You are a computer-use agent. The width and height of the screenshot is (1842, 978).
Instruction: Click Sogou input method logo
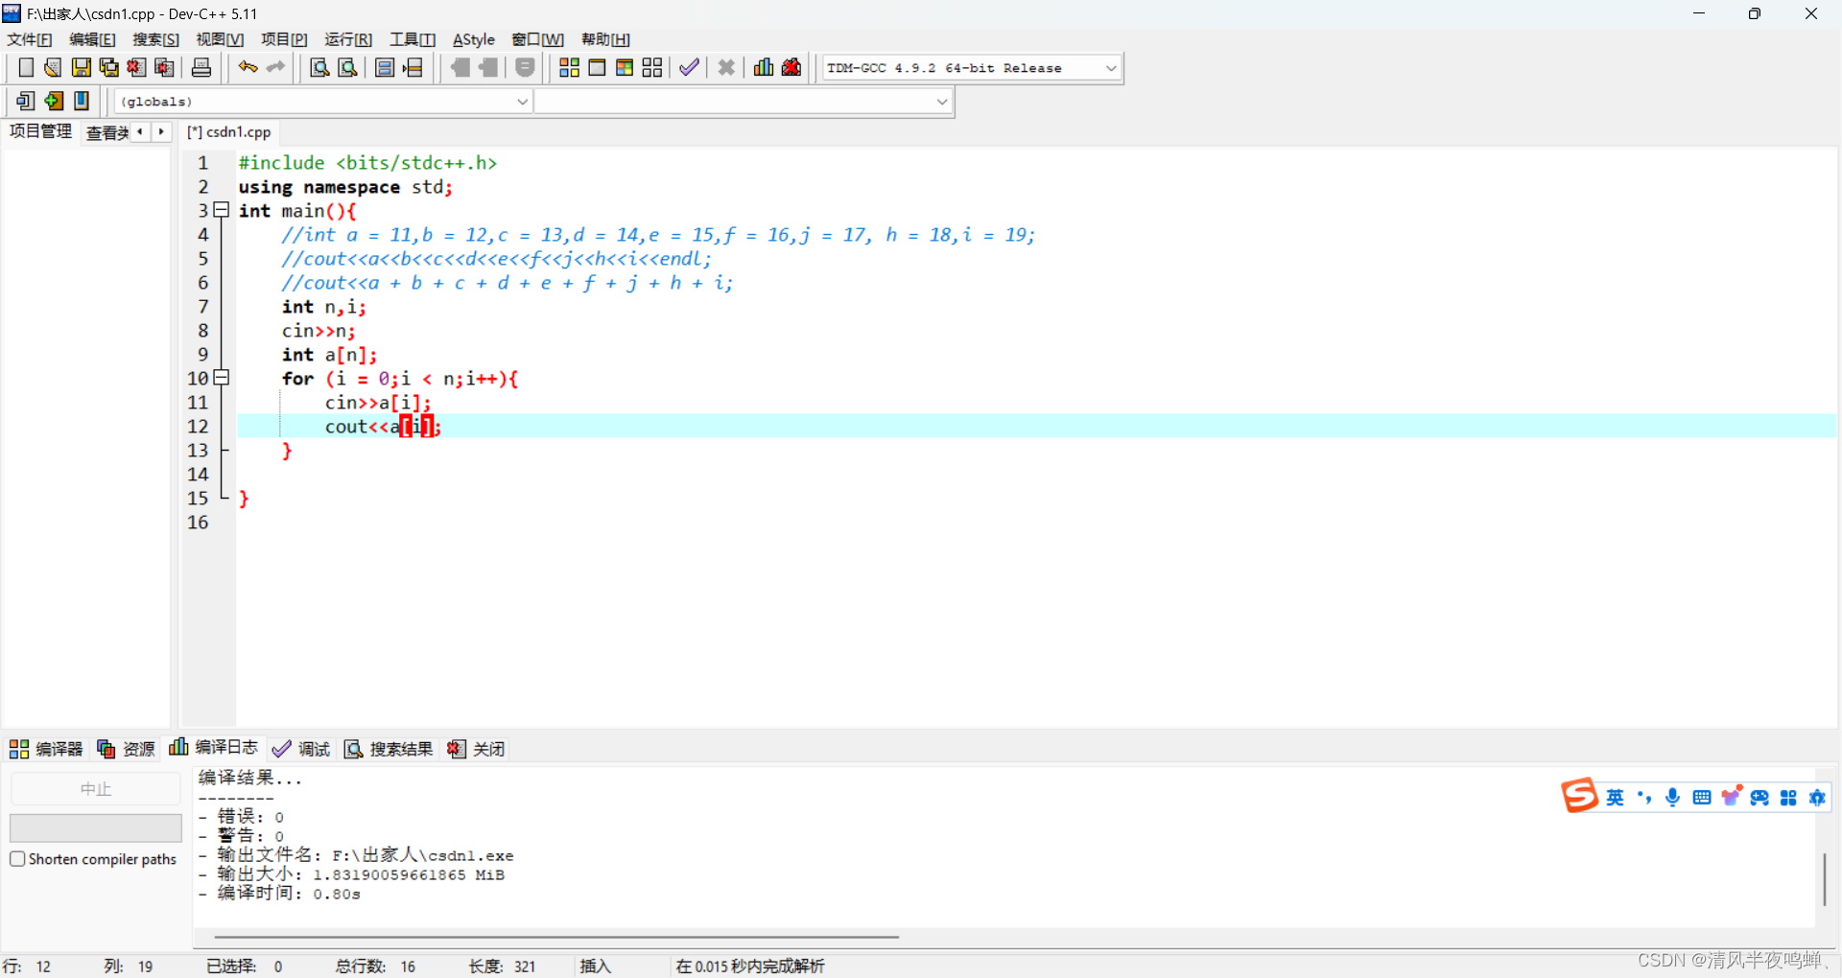tap(1579, 795)
